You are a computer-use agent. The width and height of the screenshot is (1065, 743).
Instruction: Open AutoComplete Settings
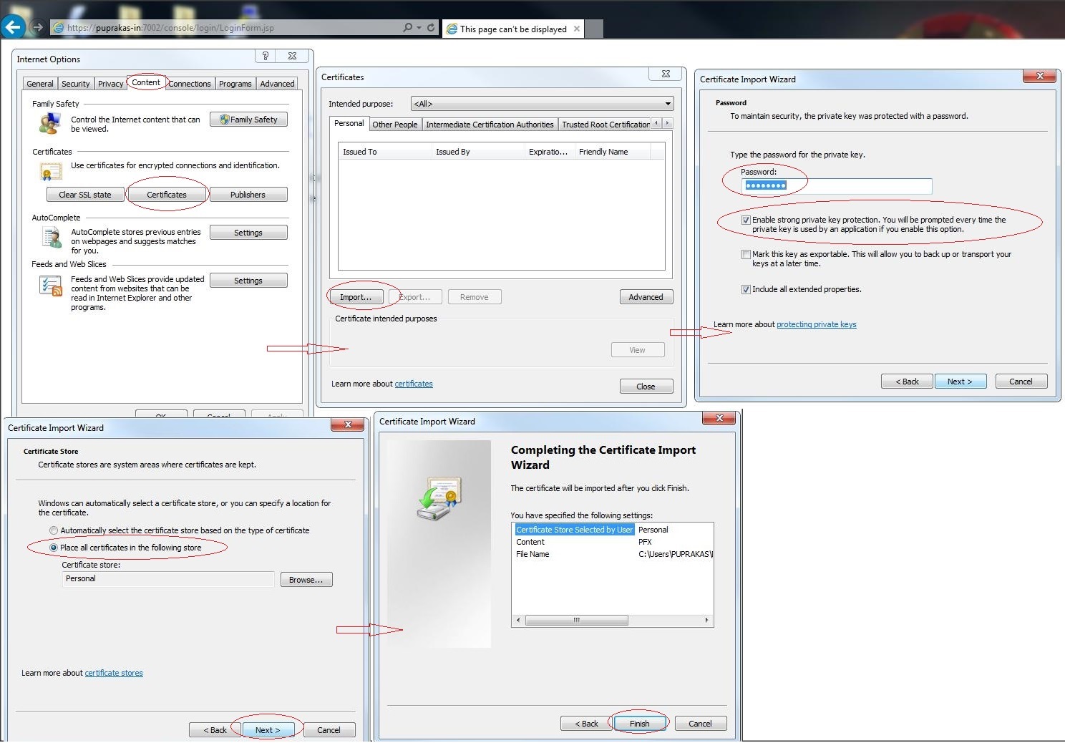(x=248, y=233)
